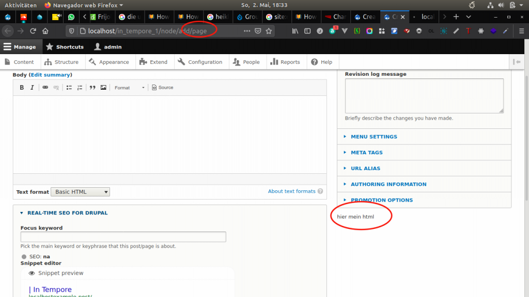Screen dimensions: 529x297
Task: Expand the Menu Settings section
Action: [374, 137]
